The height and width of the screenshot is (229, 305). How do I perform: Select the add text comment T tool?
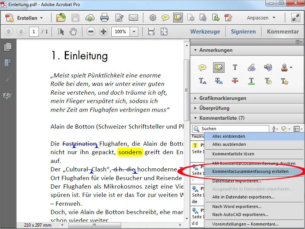(235, 68)
